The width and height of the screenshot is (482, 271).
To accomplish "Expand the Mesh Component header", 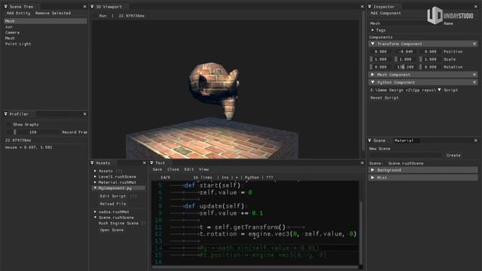I will click(423, 75).
